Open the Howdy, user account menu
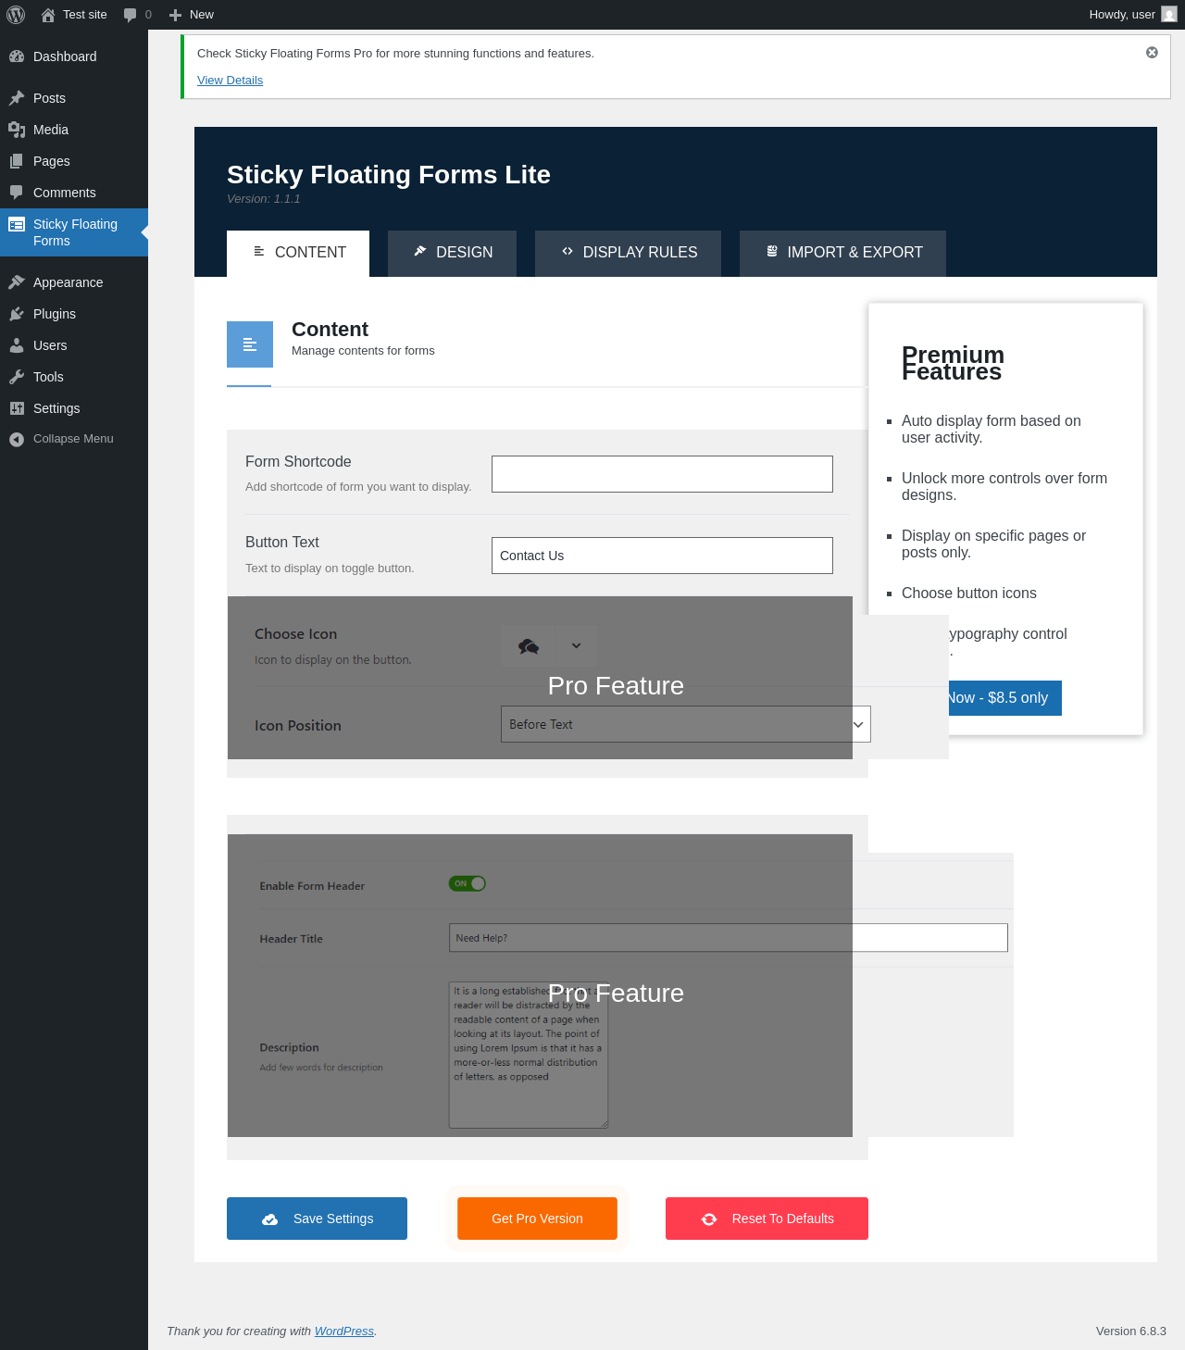This screenshot has width=1185, height=1350. (1132, 15)
